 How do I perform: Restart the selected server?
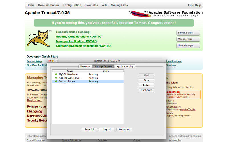pos(146,85)
